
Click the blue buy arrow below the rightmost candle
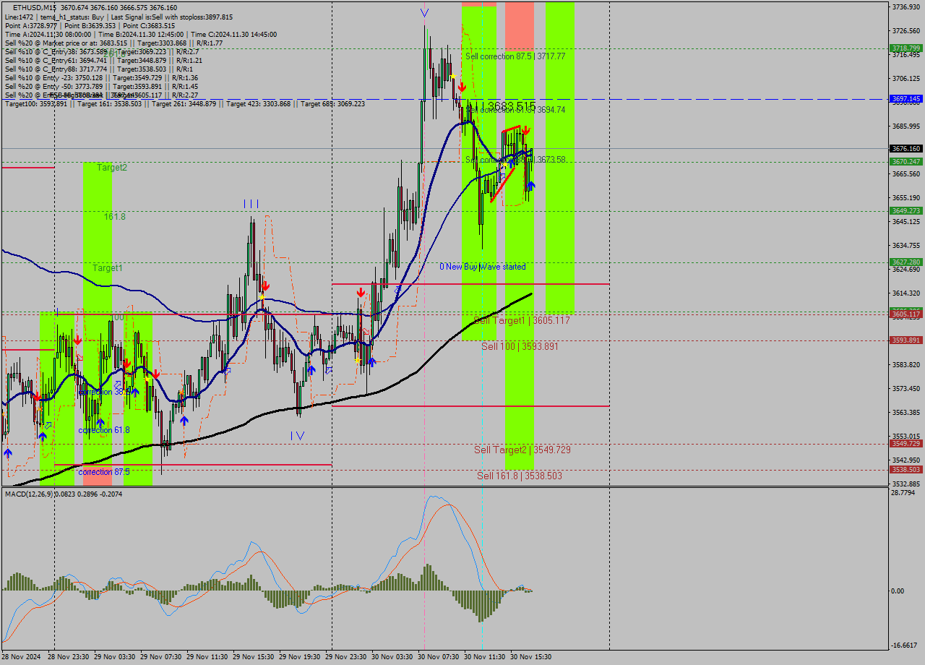click(x=530, y=186)
